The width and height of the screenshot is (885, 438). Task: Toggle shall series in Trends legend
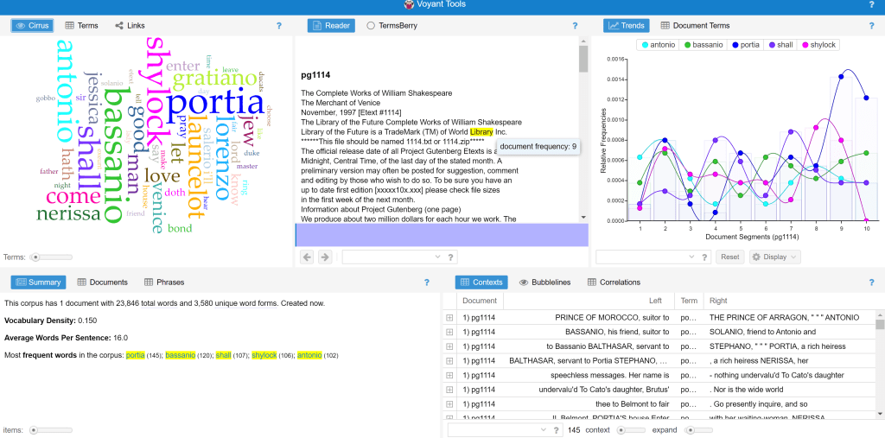click(x=780, y=45)
